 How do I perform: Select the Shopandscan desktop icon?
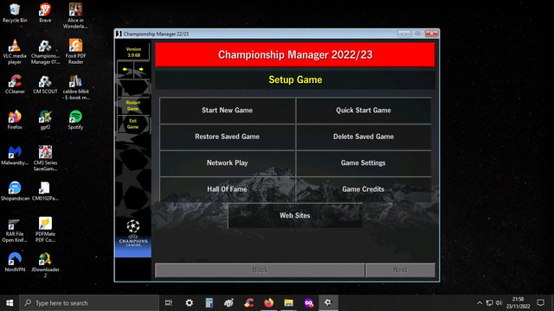tap(15, 192)
